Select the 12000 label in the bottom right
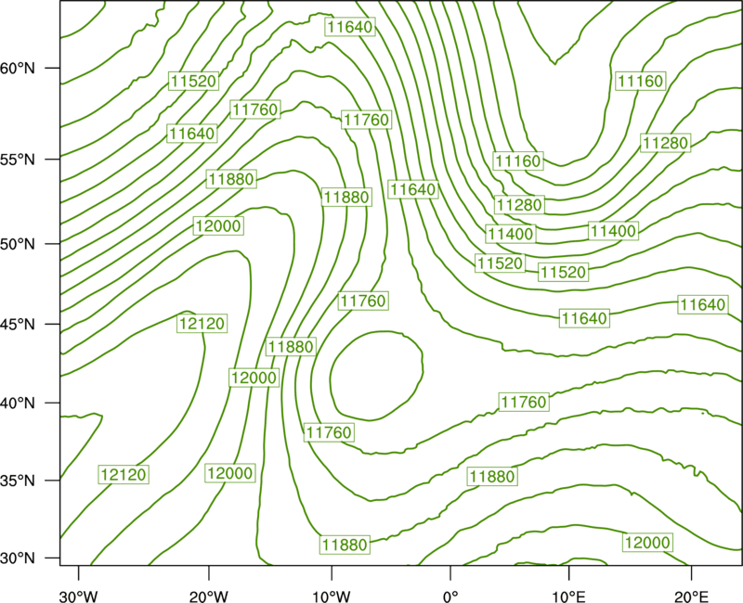The image size is (743, 603). point(647,542)
